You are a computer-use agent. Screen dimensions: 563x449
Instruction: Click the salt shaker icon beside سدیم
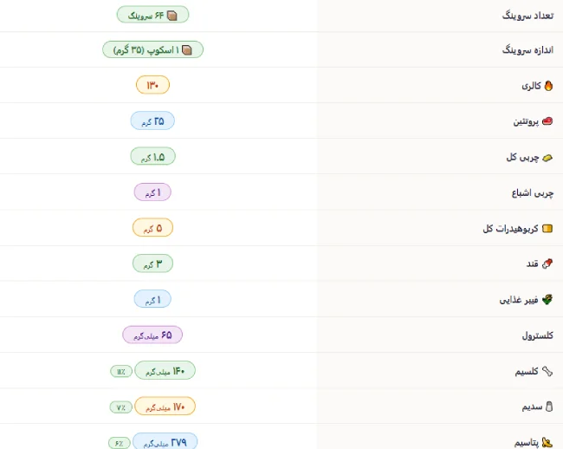click(x=549, y=407)
